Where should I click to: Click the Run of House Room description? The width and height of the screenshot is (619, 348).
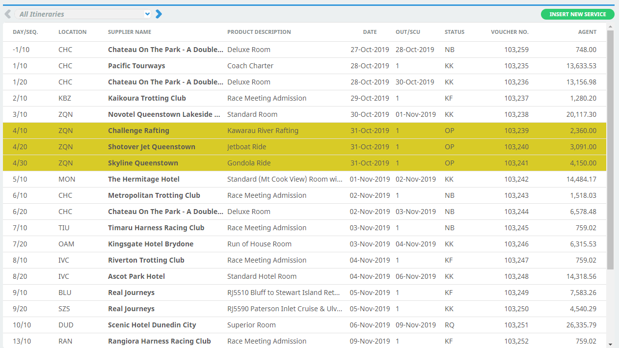point(259,244)
